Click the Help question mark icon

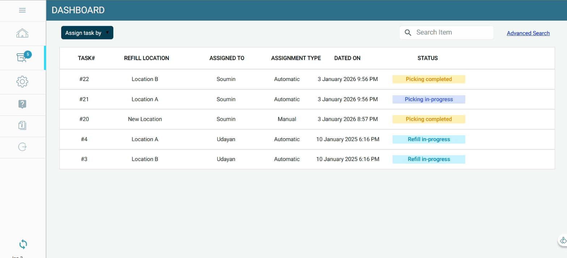[x=22, y=105]
